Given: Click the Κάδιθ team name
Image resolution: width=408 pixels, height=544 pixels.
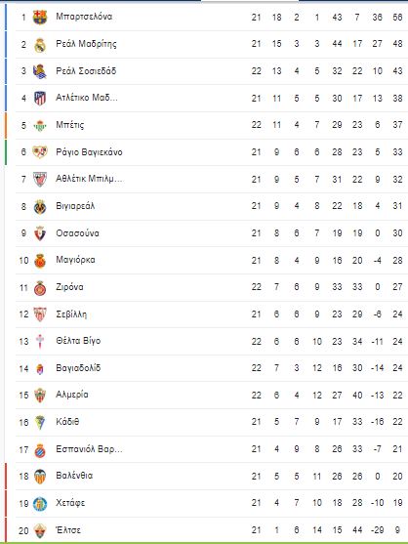Looking at the screenshot, I should pos(67,422).
